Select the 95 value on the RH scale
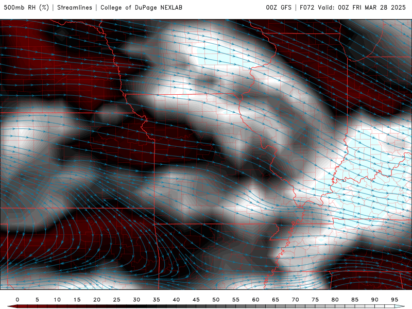 tap(394, 300)
